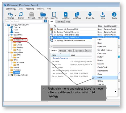
Task: Click the Synergy_Highway project icon
Action: 12,75
